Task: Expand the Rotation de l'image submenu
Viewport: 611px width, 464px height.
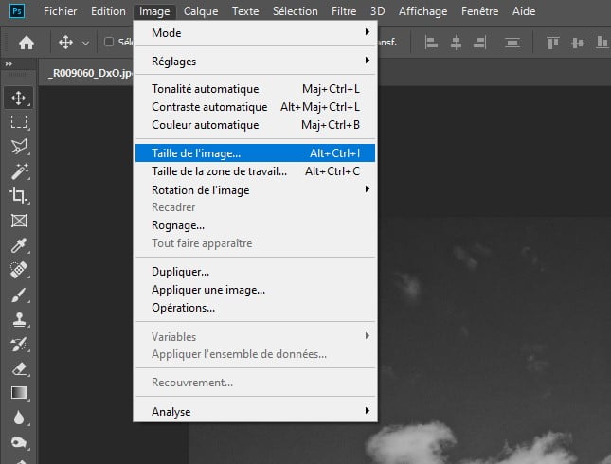Action: point(255,189)
